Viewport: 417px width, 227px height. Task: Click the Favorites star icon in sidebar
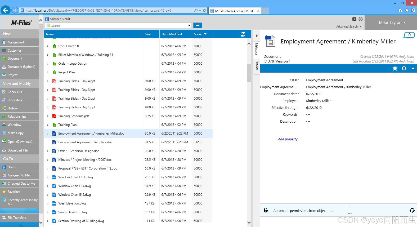tap(4, 192)
